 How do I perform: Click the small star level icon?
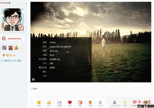14,55
